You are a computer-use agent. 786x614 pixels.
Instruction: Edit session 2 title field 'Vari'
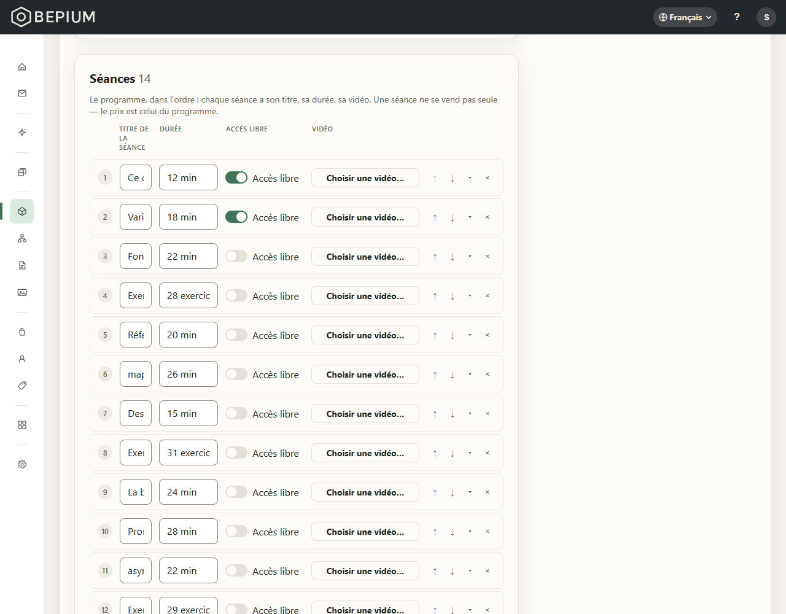[136, 217]
